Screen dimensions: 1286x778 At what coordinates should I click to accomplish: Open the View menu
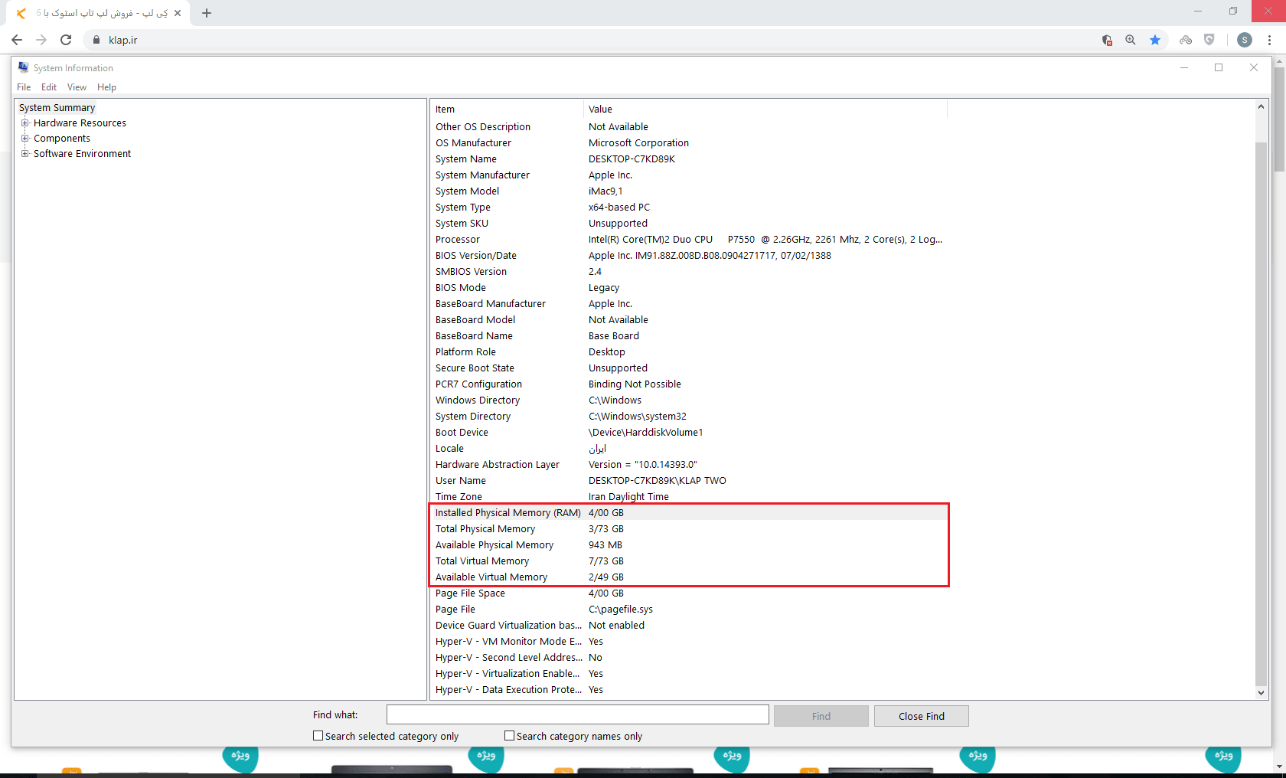(x=77, y=87)
